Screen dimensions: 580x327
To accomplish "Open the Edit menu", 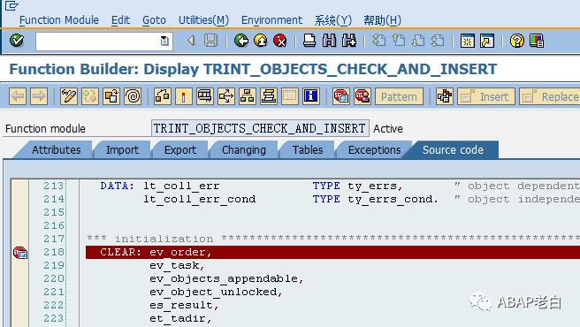I will [120, 20].
